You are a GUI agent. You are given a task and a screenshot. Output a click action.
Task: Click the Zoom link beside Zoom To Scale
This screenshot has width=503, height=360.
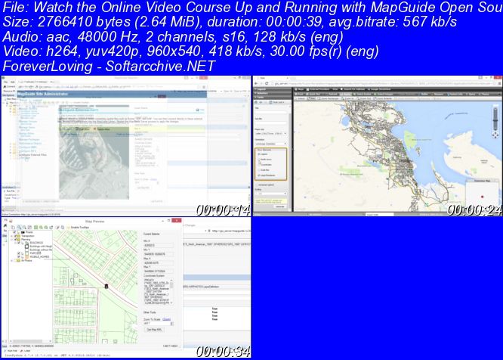[x=166, y=319]
